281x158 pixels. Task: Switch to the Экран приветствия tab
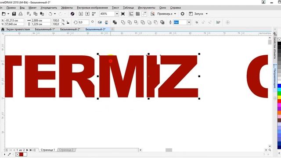tap(18, 29)
